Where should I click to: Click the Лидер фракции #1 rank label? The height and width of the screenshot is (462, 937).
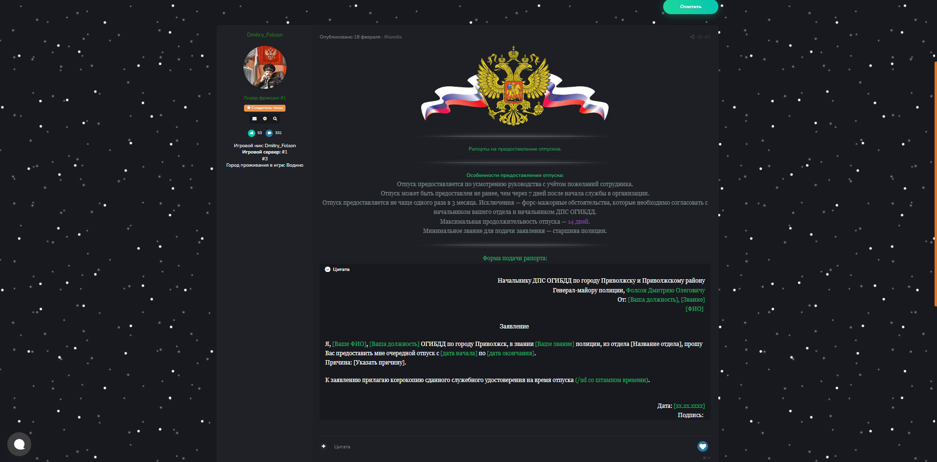click(x=265, y=98)
